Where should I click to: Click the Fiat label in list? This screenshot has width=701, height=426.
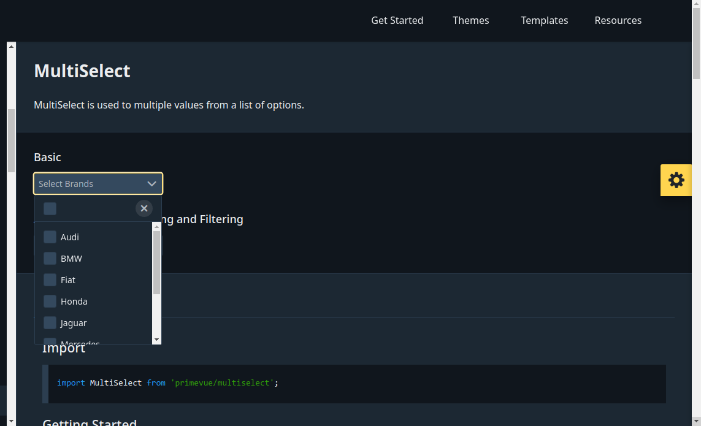68,280
